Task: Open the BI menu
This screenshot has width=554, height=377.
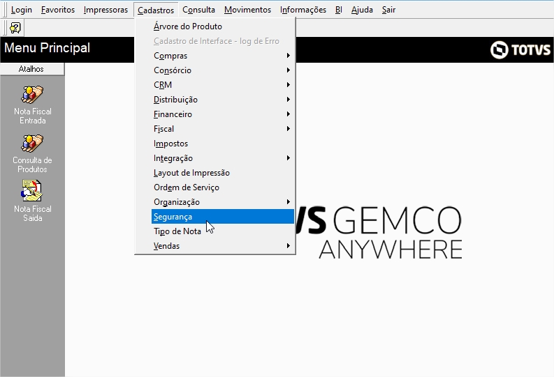Action: click(x=338, y=10)
